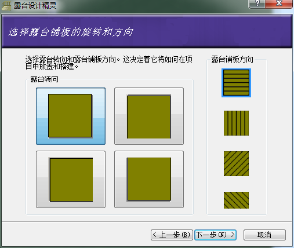The height and width of the screenshot is (248, 294).
Task: Choose diagonal decking falling to lower right
Action: point(236,200)
